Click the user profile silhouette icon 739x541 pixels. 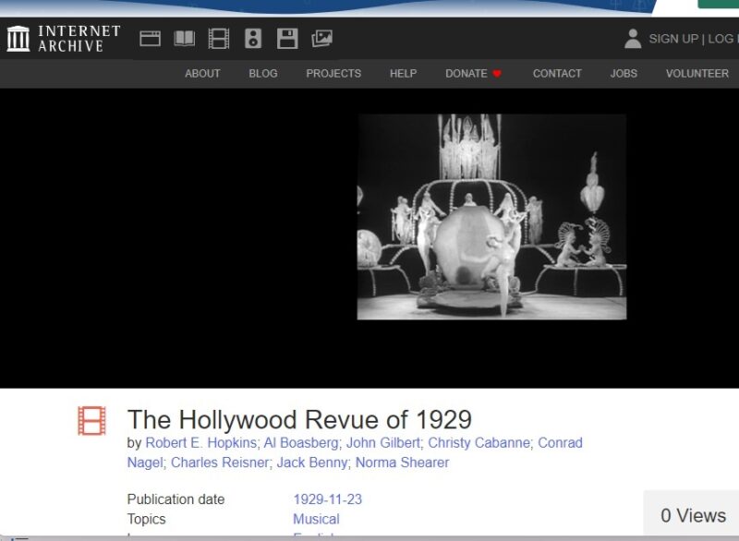point(632,39)
